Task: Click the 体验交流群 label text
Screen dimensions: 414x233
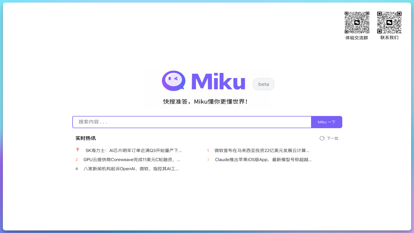Action: coord(357,37)
